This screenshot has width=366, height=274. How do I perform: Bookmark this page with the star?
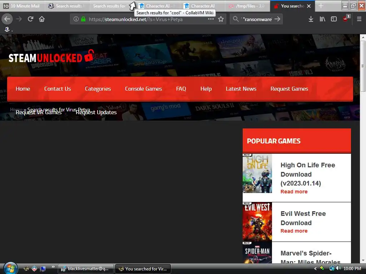coord(221,19)
